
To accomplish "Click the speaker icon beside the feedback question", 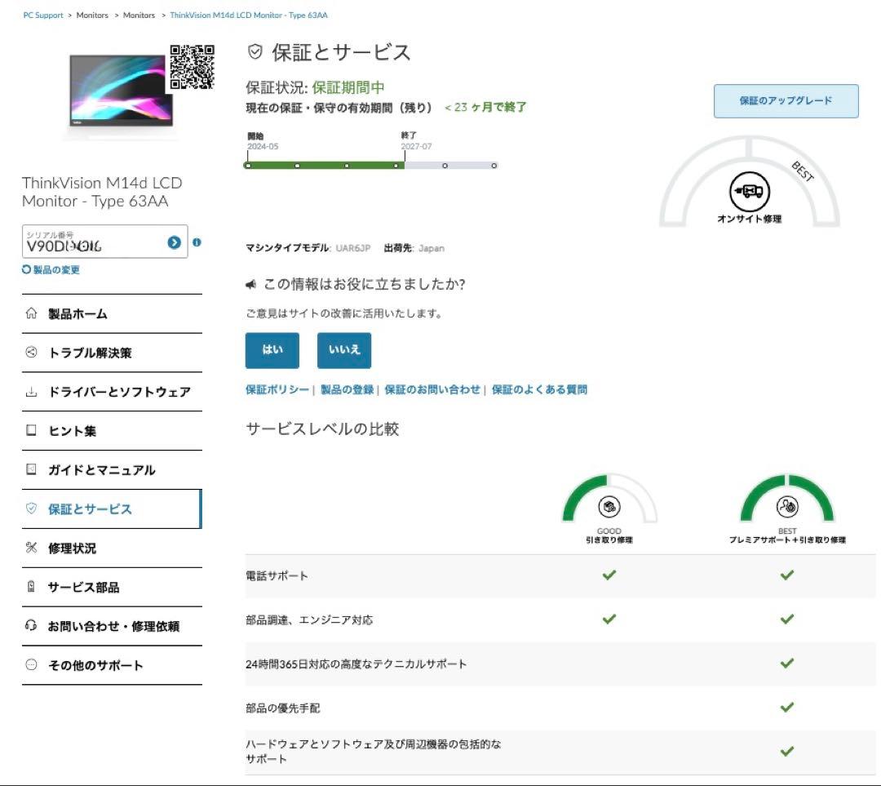I will (251, 282).
